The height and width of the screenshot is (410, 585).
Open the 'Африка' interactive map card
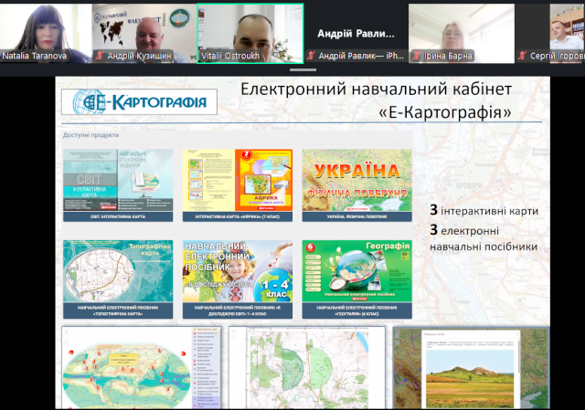[x=238, y=185]
